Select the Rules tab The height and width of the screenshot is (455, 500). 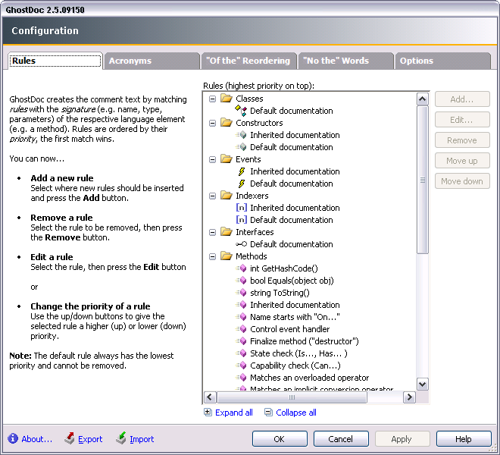55,61
